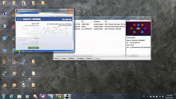This screenshot has height=99, width=176.
Task: Sort the list by the Country column header
Action: click(98, 21)
